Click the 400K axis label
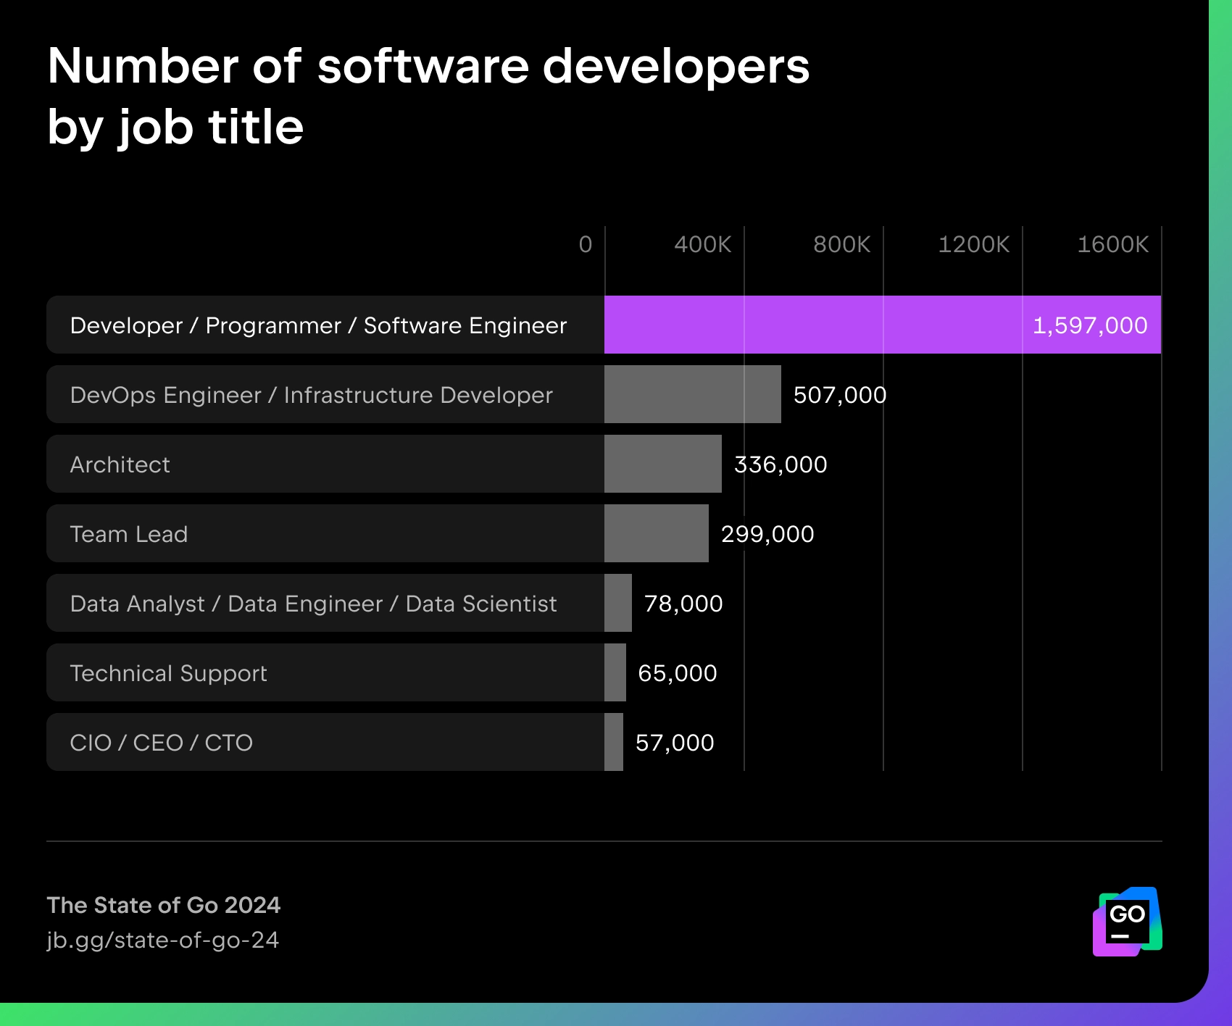Image resolution: width=1232 pixels, height=1026 pixels. tap(703, 244)
